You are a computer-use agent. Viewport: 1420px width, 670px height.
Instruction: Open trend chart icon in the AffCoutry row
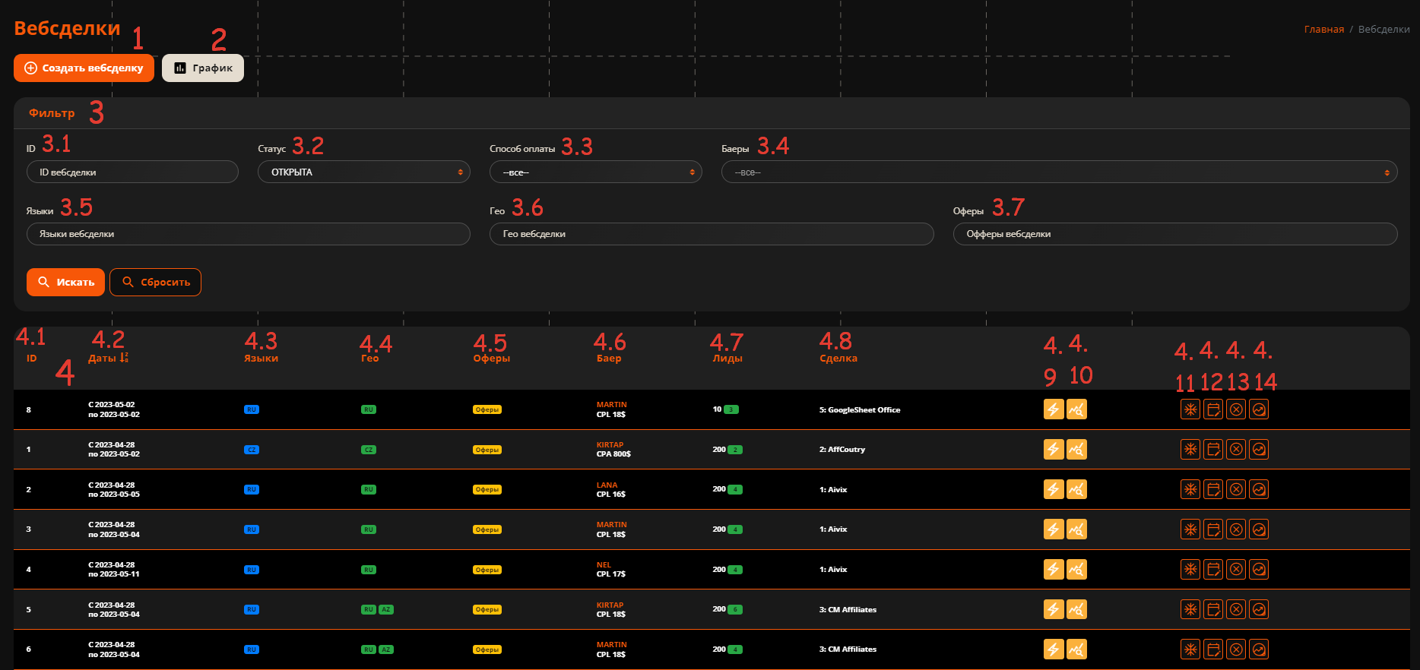click(1259, 450)
